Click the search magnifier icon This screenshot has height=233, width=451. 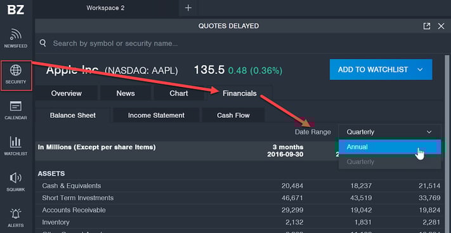click(x=43, y=43)
